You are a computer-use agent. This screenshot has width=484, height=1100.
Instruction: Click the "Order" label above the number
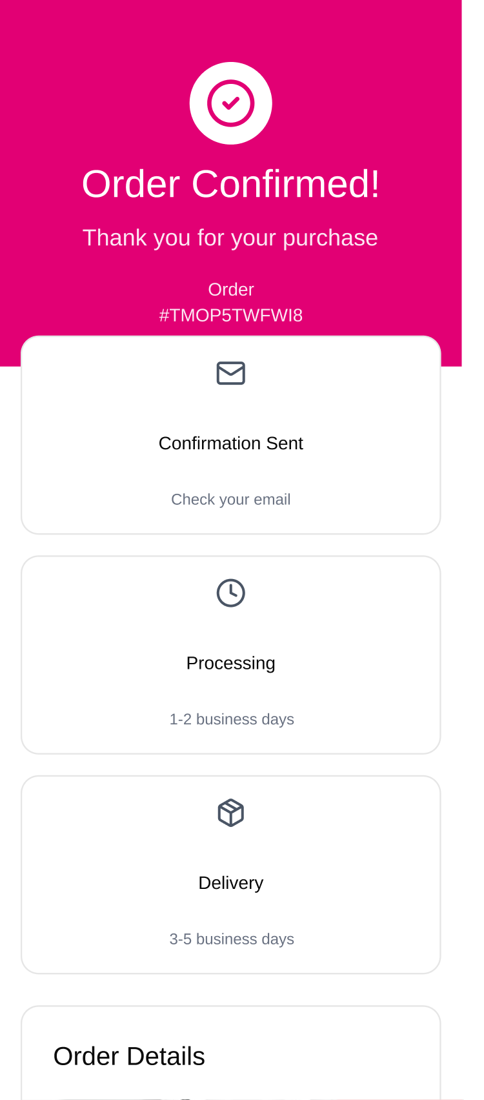pos(230,289)
